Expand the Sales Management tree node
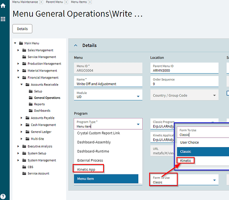This screenshot has height=200, width=229. tap(18, 50)
